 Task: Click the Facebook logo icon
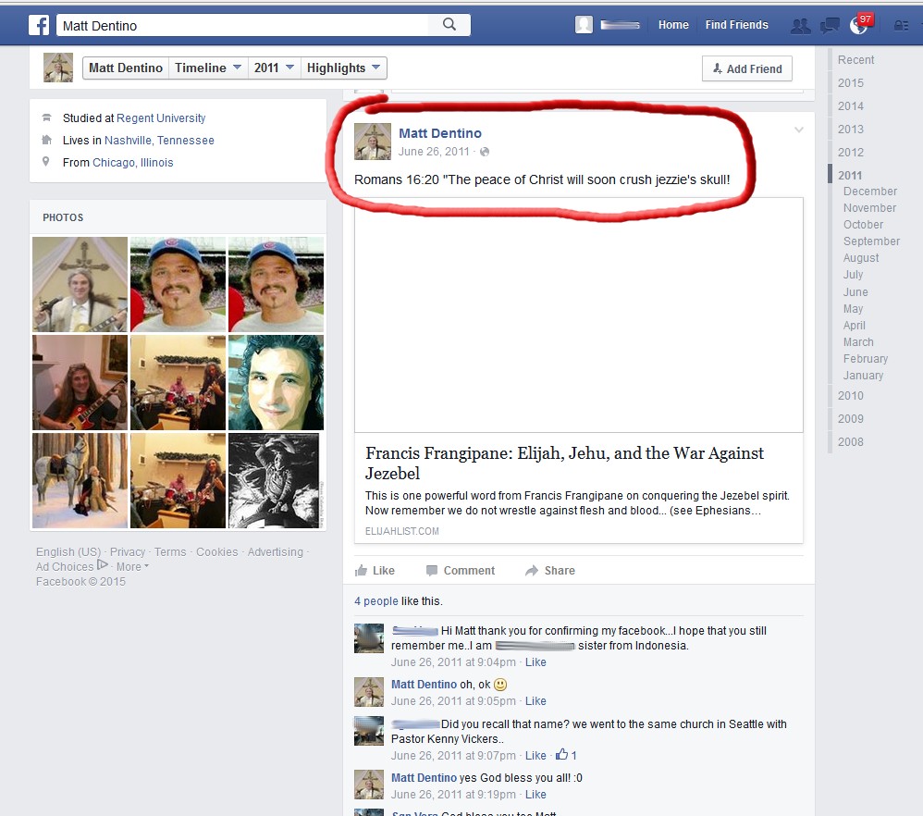click(39, 25)
